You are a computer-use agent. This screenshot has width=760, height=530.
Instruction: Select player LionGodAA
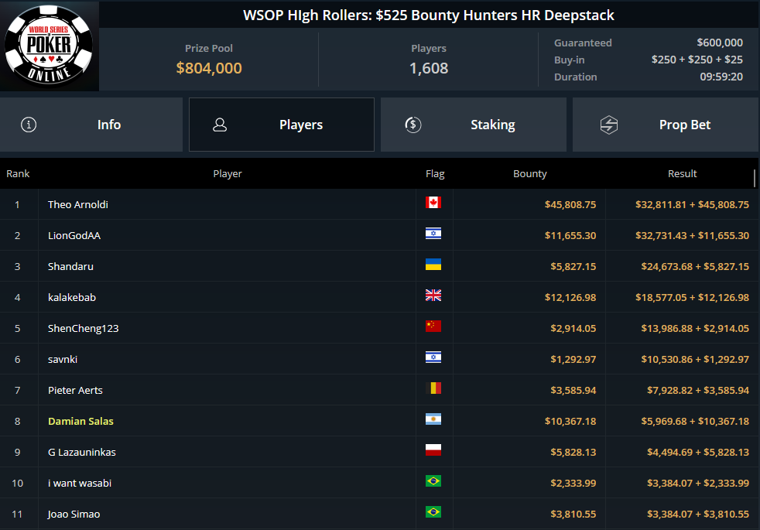74,235
